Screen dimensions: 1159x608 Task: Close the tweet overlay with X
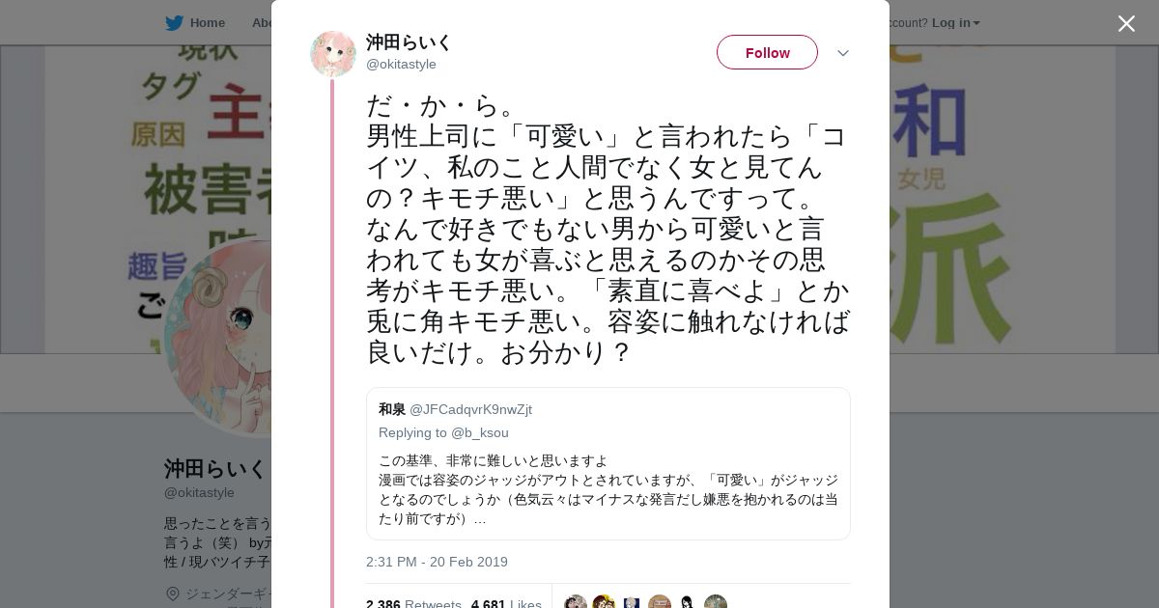[1126, 24]
